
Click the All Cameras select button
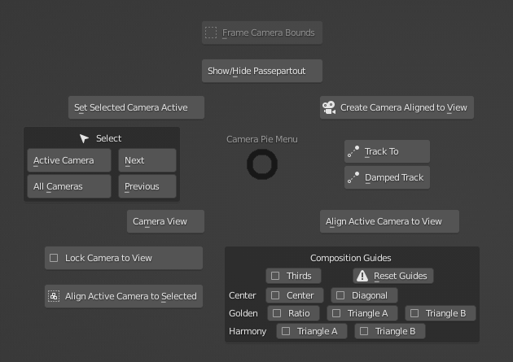[68, 186]
